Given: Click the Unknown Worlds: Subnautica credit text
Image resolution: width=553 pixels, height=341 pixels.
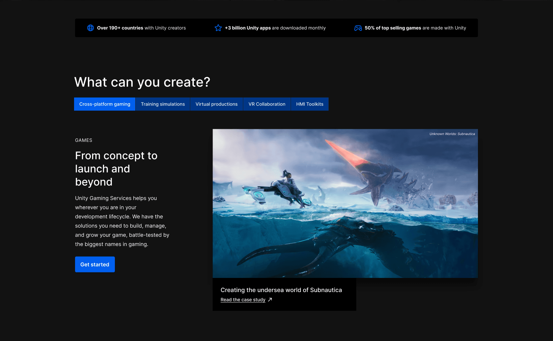Looking at the screenshot, I should [x=452, y=134].
